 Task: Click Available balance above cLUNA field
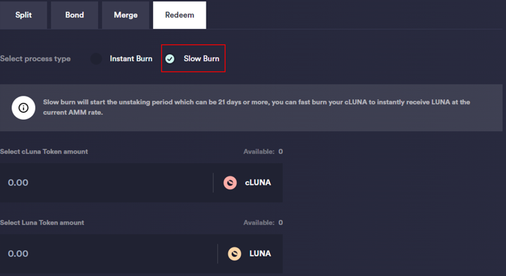tap(263, 151)
